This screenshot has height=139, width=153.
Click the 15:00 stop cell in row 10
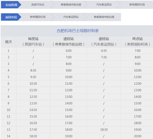pos(68,110)
